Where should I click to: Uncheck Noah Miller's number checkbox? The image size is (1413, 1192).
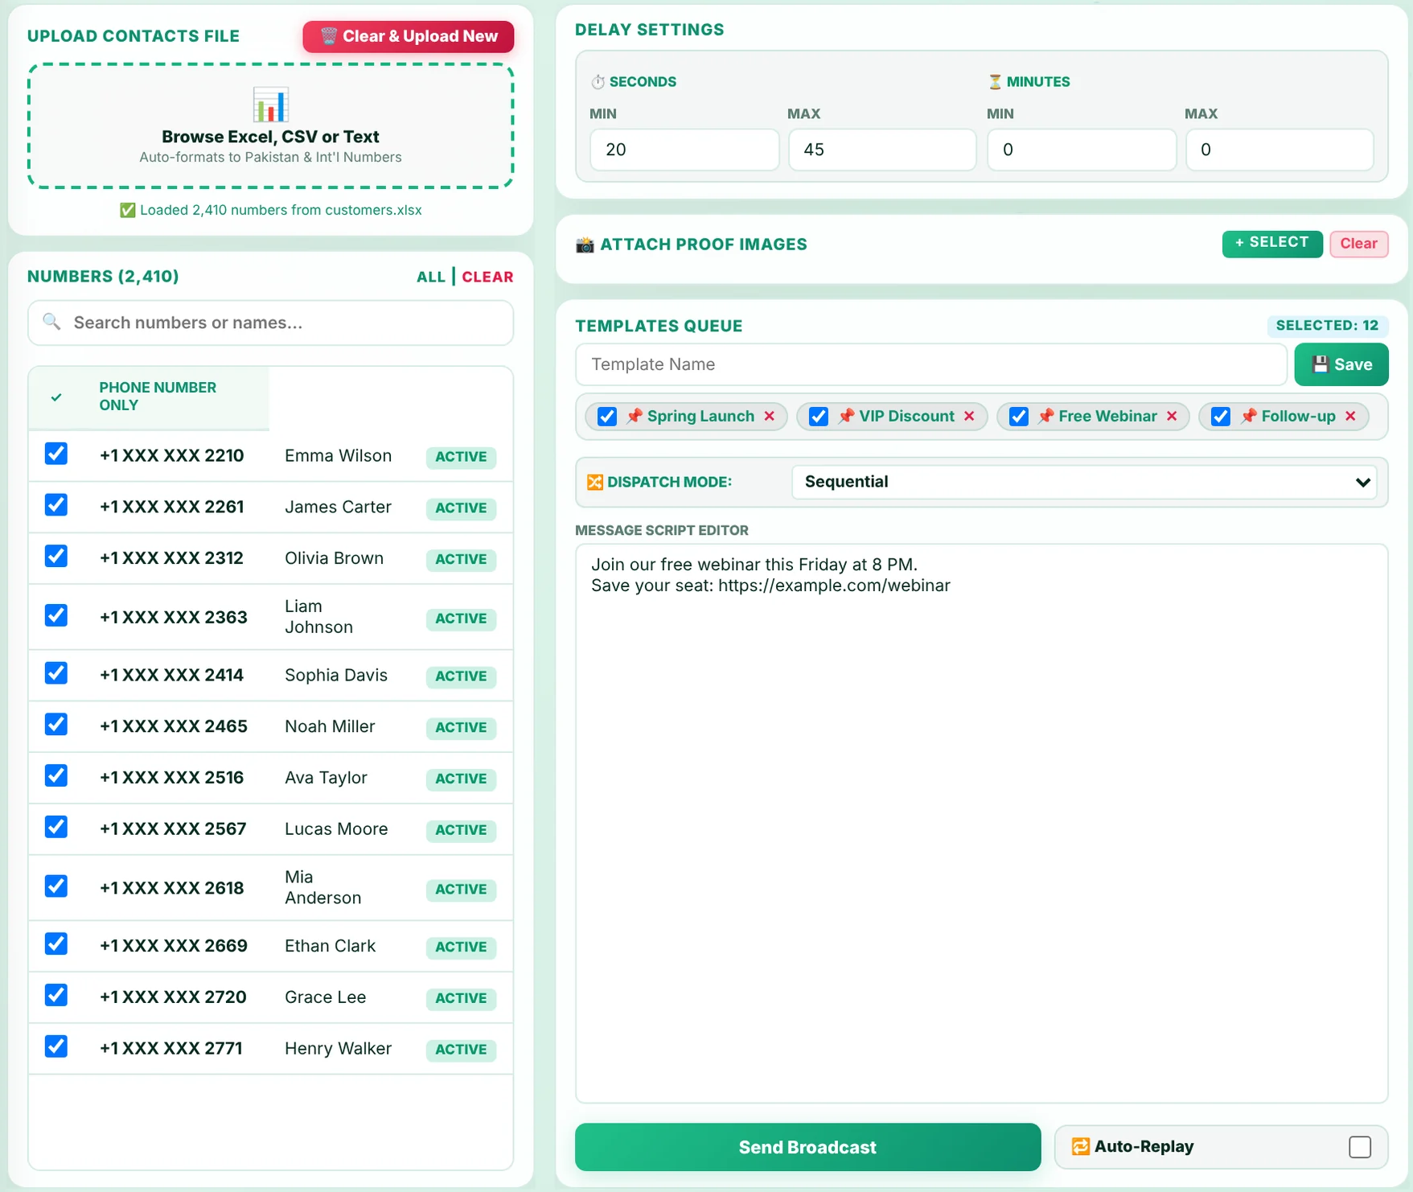coord(56,725)
